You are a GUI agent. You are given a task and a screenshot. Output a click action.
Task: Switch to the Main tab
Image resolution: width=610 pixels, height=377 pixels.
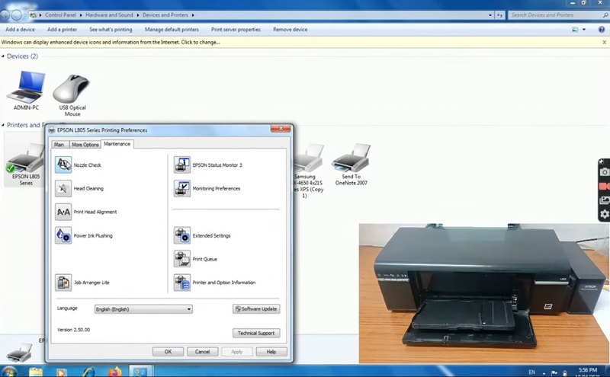[x=59, y=145]
